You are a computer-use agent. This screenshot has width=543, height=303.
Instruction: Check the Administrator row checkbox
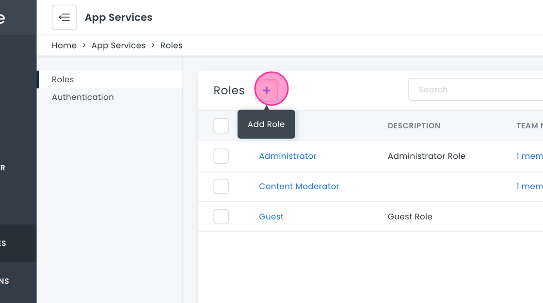pyautogui.click(x=221, y=156)
